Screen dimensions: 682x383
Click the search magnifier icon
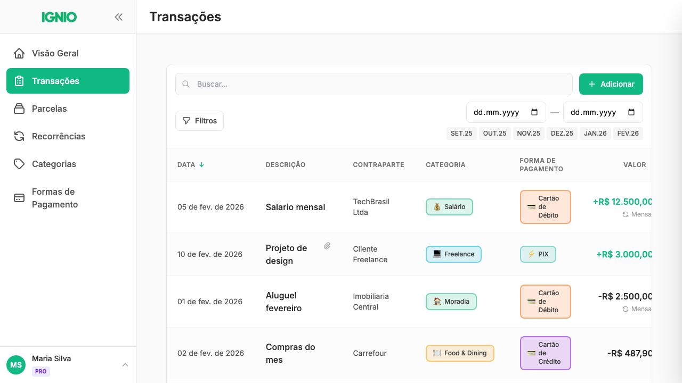point(186,84)
